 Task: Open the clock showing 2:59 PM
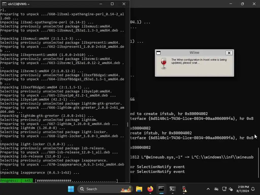coord(243,189)
